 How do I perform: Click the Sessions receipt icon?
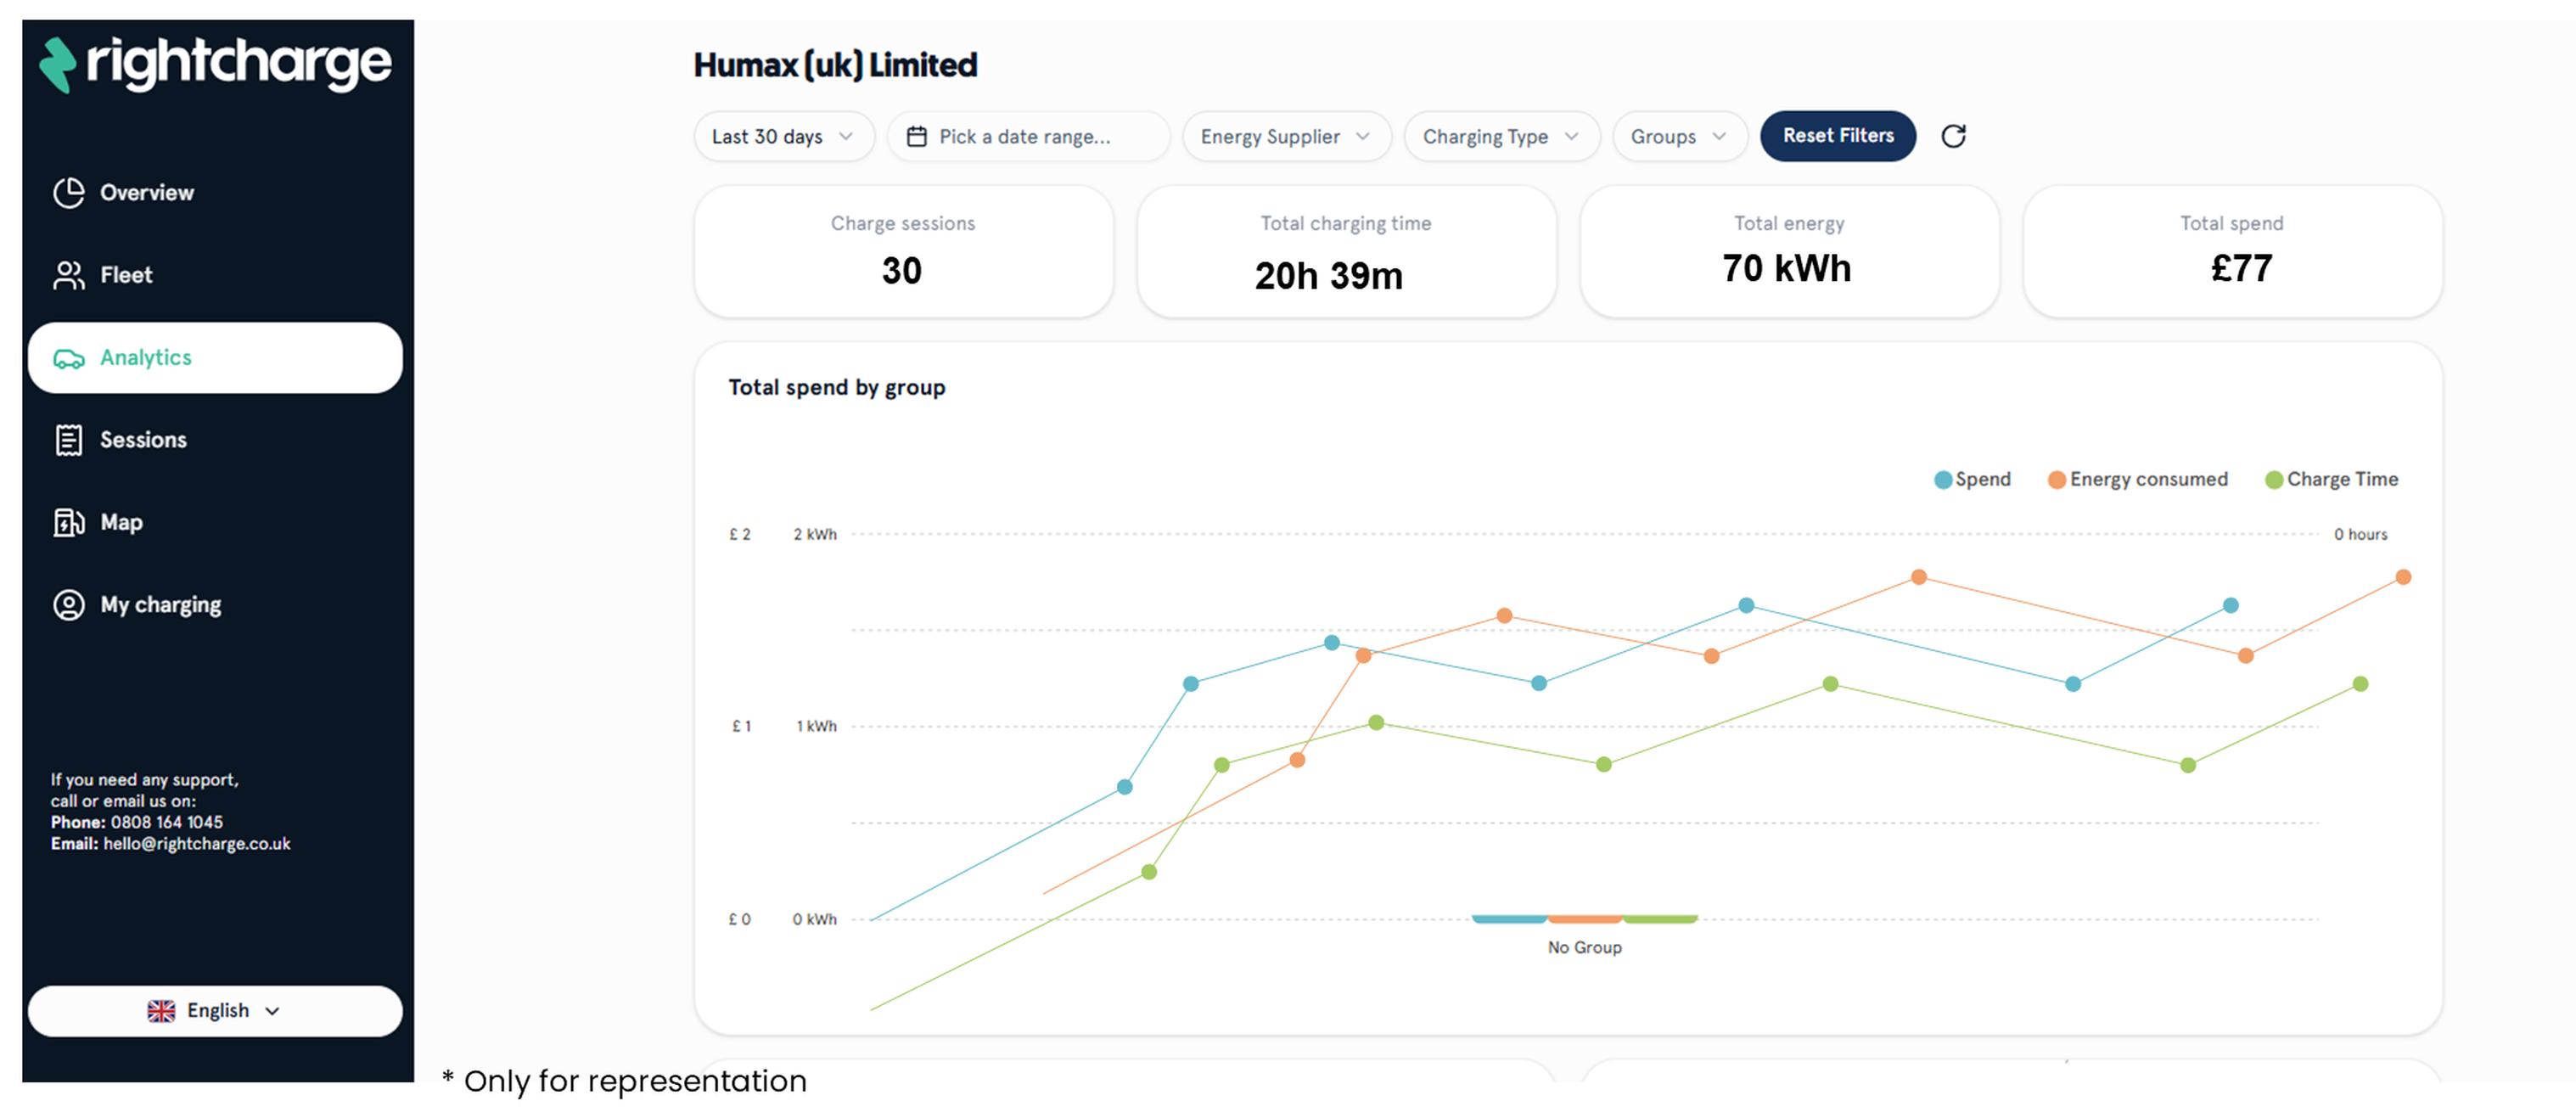[x=68, y=440]
